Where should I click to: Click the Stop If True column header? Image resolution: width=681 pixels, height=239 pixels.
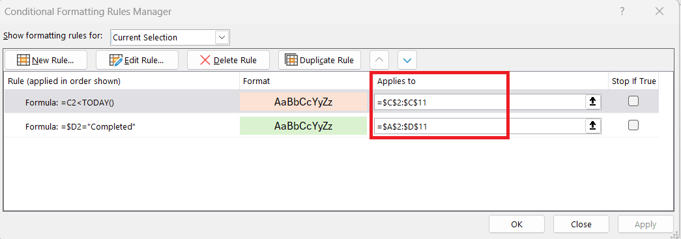[633, 81]
